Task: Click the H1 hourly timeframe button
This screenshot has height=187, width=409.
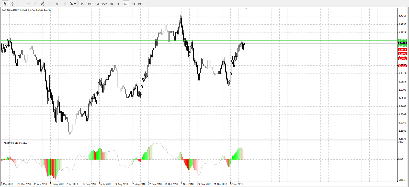Action: click(x=111, y=4)
